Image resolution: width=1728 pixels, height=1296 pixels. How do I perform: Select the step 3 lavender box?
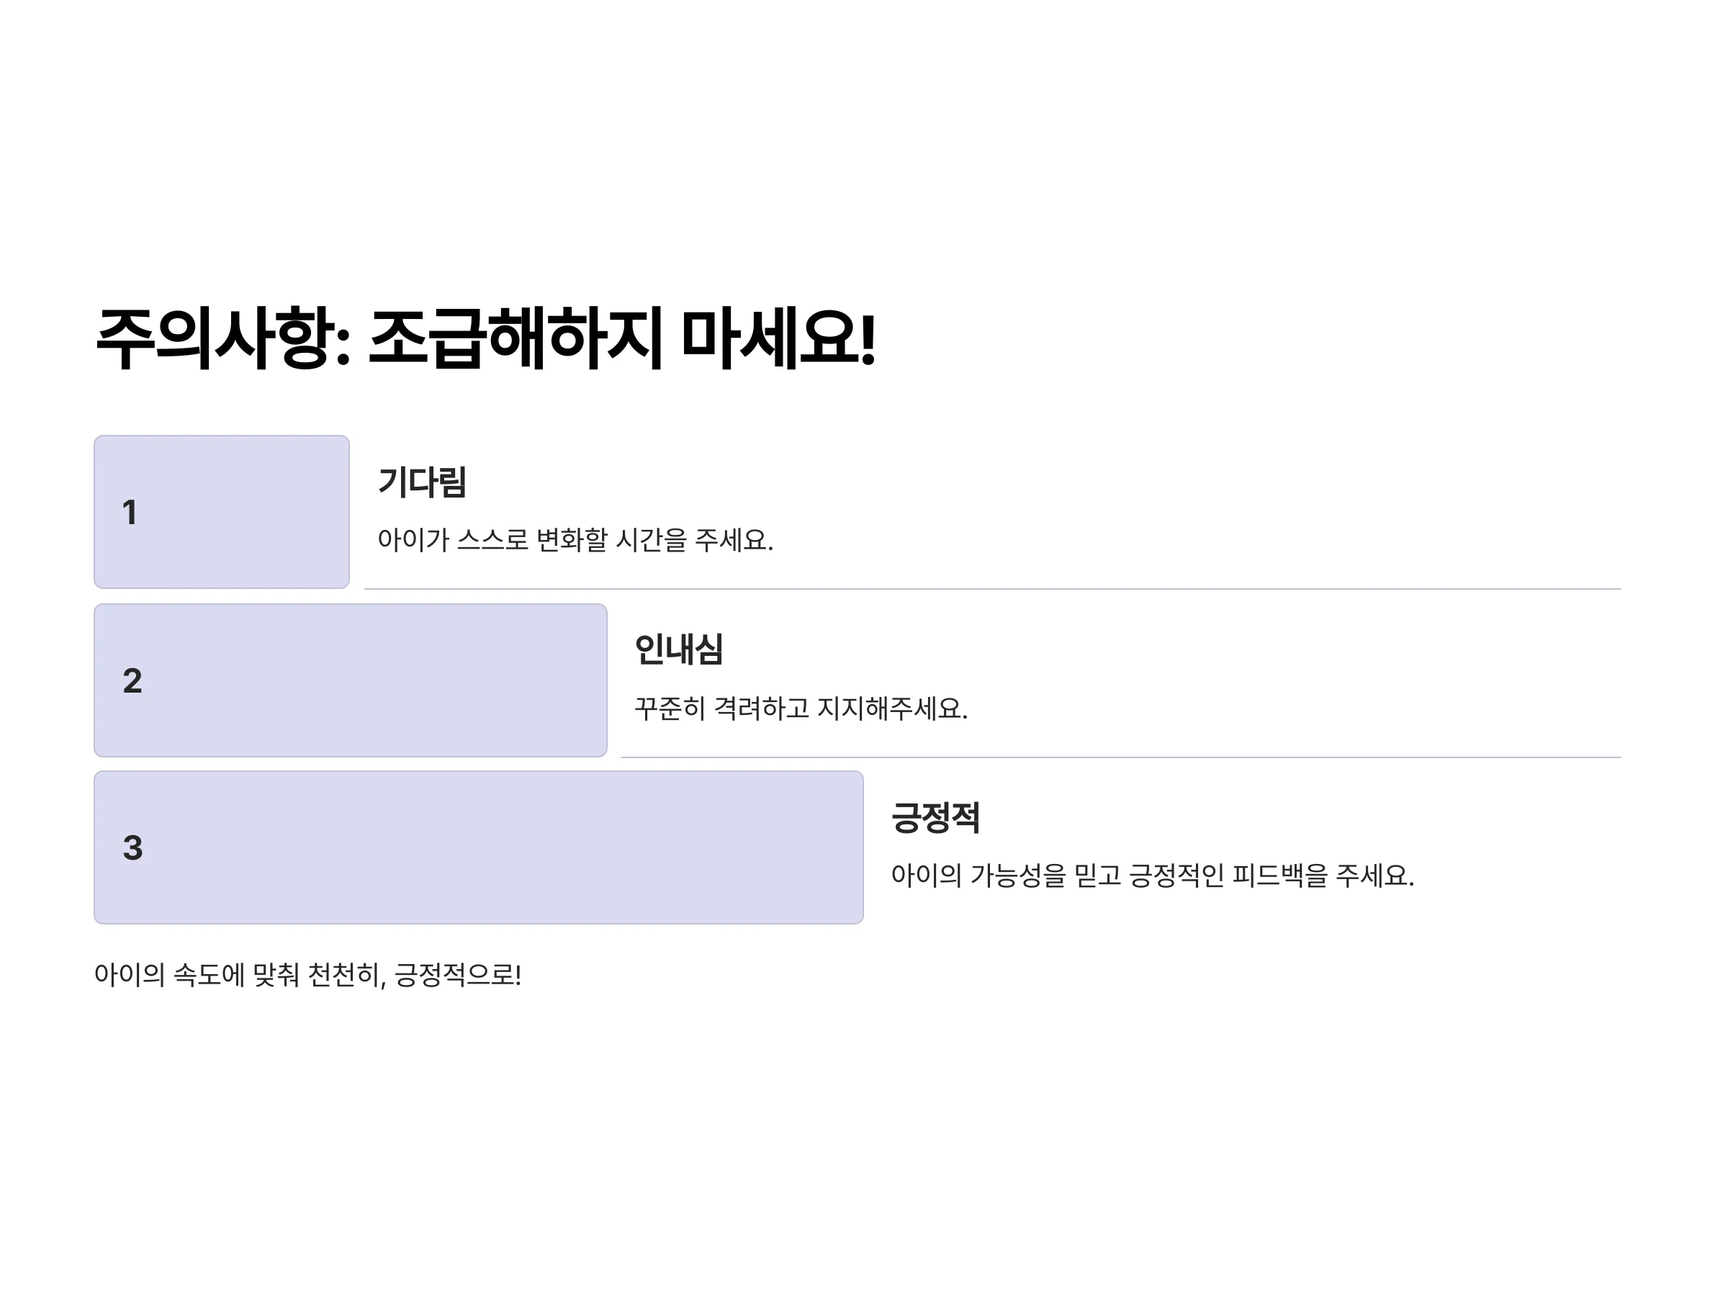[x=479, y=847]
